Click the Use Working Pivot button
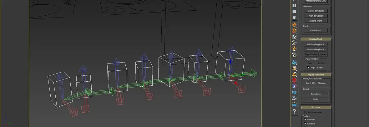Viewport: 369px width, 127px height. pyautogui.click(x=316, y=49)
